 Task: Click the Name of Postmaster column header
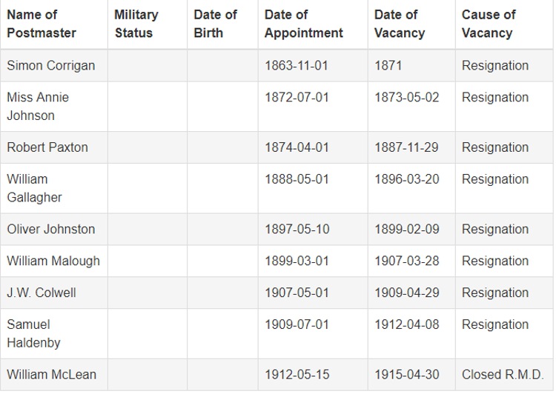[x=42, y=24]
